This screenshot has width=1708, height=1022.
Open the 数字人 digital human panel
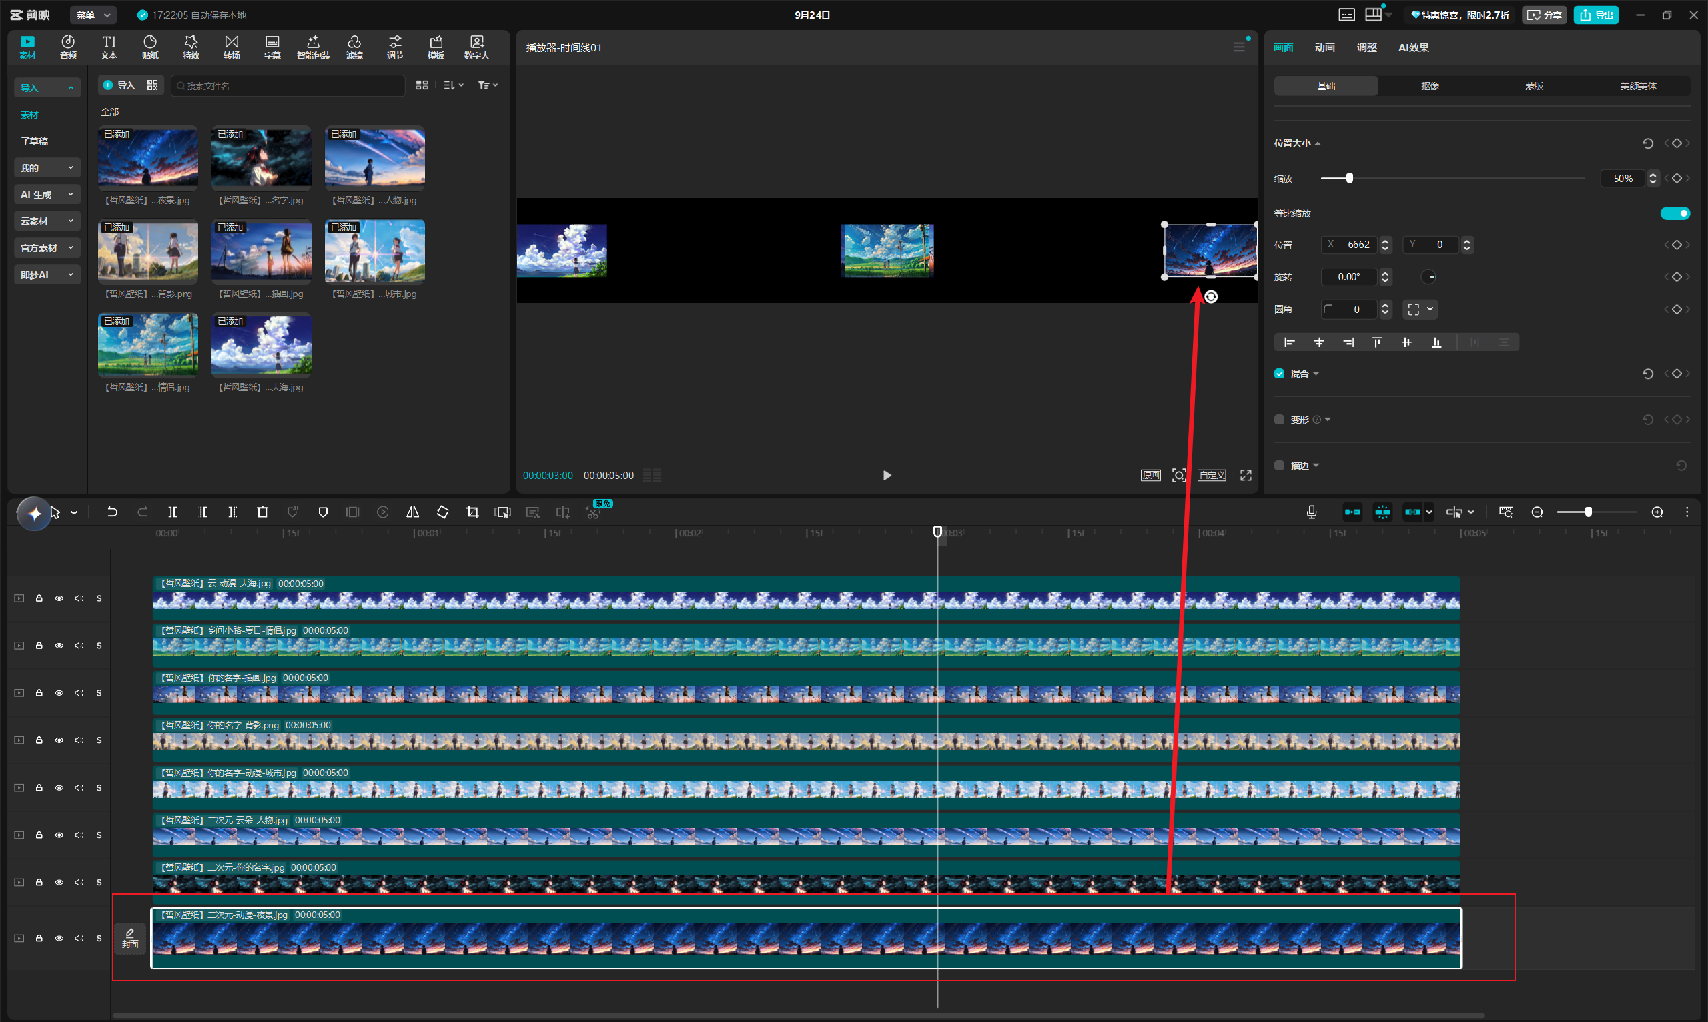(476, 47)
